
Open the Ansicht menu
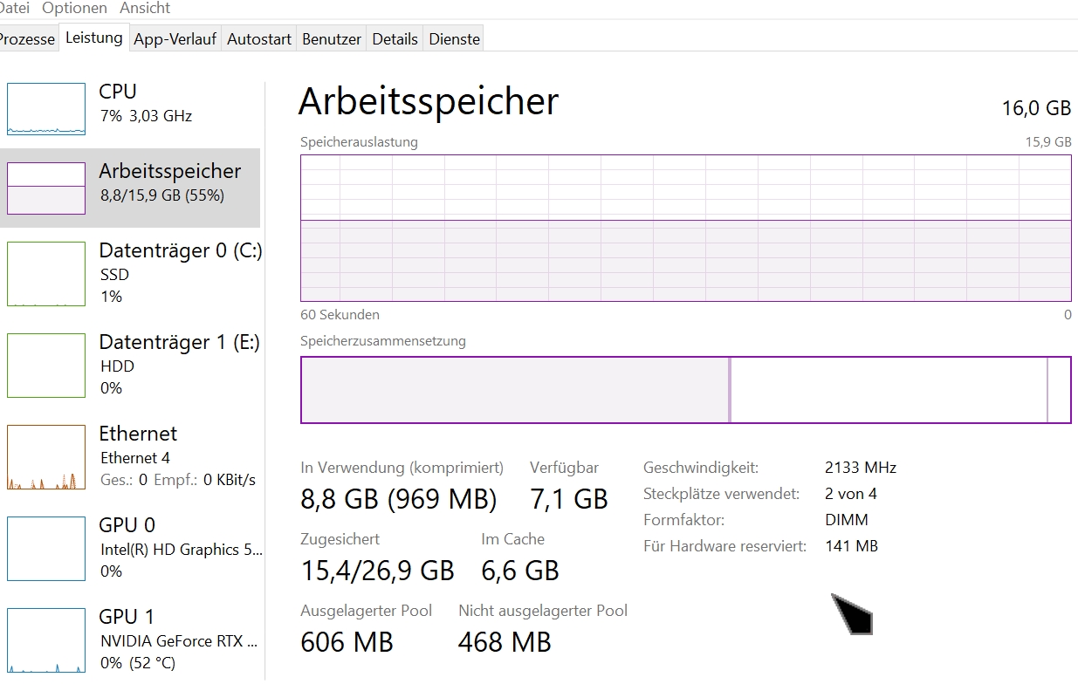click(144, 8)
